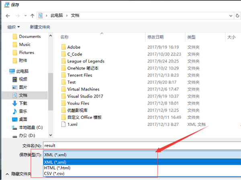Focus the 文件名 input field
This screenshot has height=180, width=241.
[x=142, y=145]
